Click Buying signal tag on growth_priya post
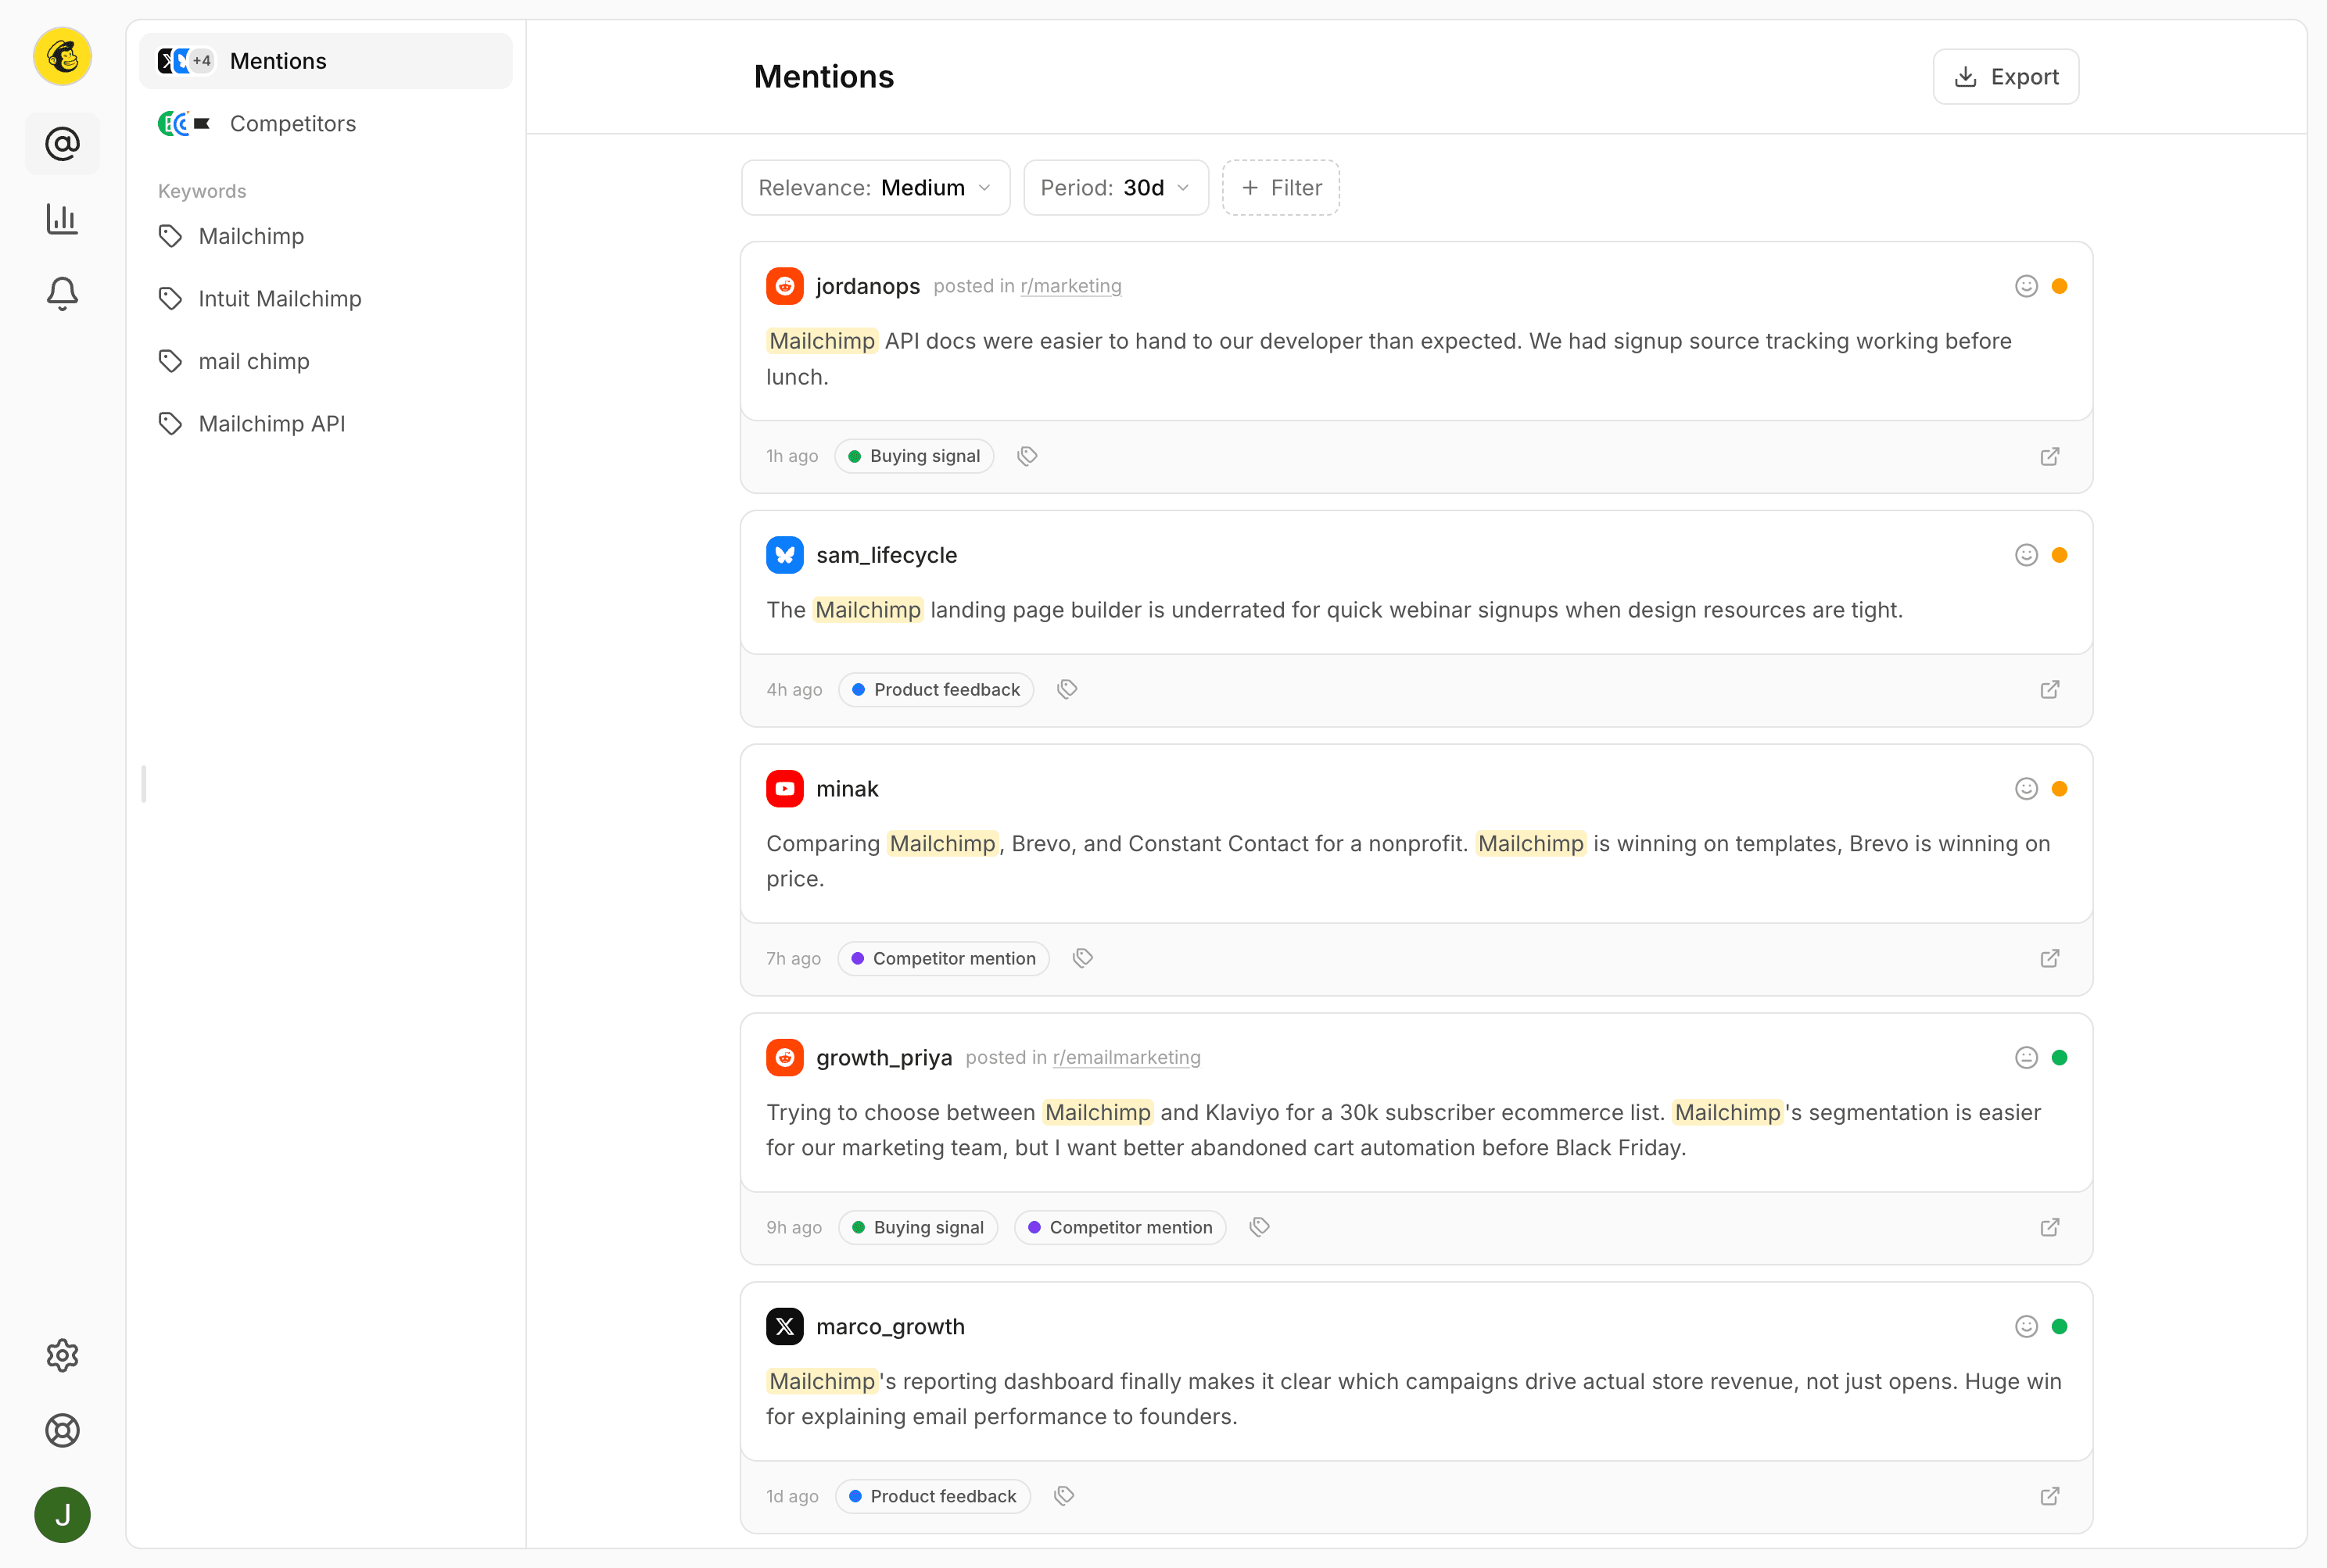Viewport: 2327px width, 1568px height. (x=919, y=1228)
